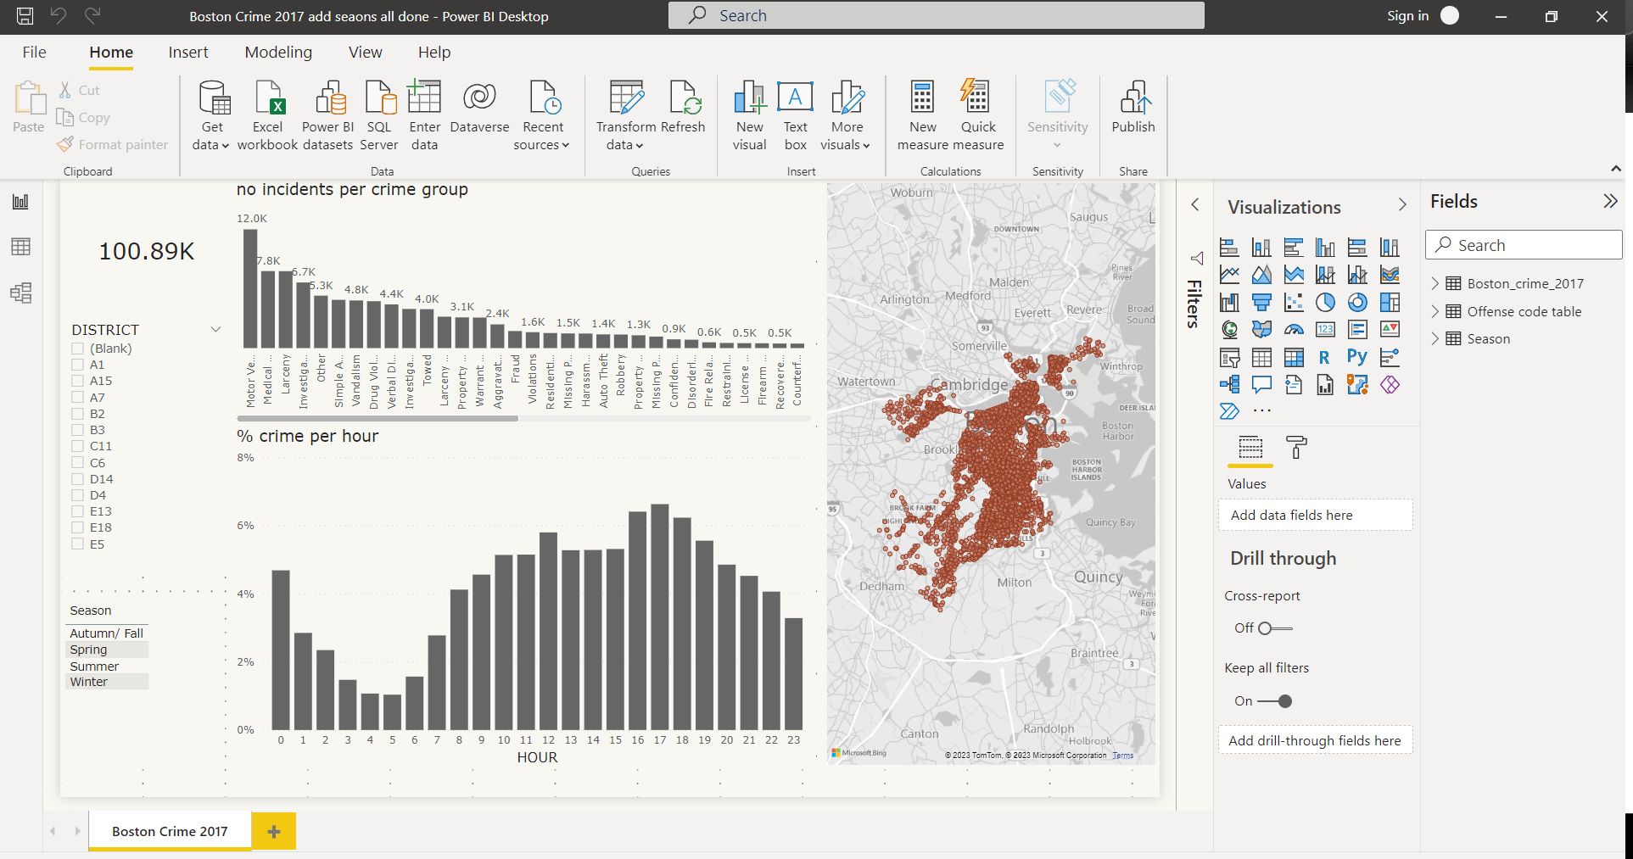Image resolution: width=1633 pixels, height=859 pixels.
Task: Click the Fields Search box
Action: 1523,244
